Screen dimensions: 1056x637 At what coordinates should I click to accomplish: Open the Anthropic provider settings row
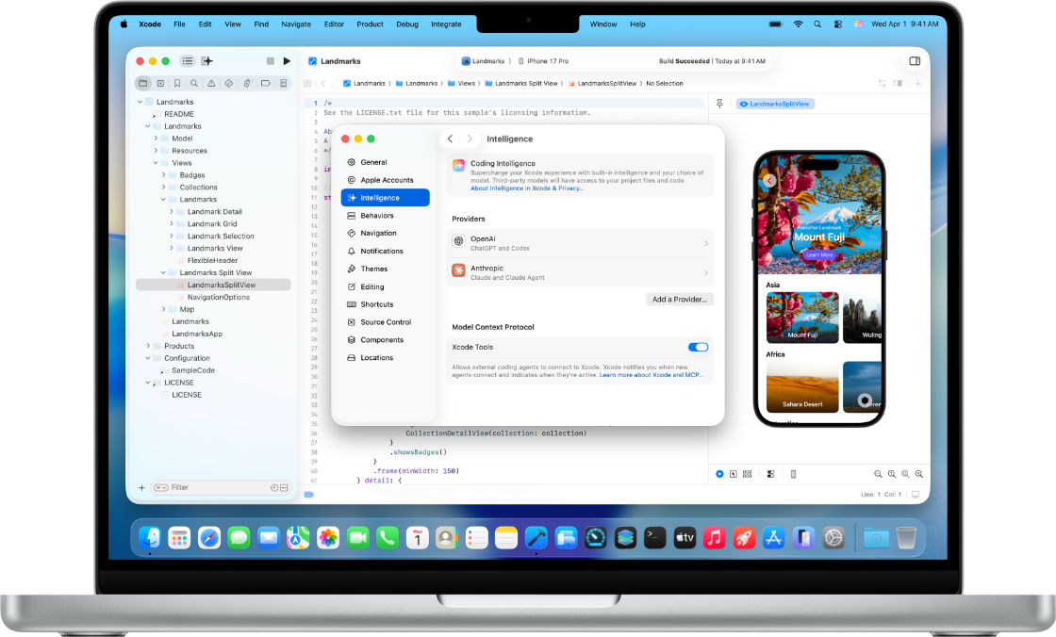tap(580, 272)
